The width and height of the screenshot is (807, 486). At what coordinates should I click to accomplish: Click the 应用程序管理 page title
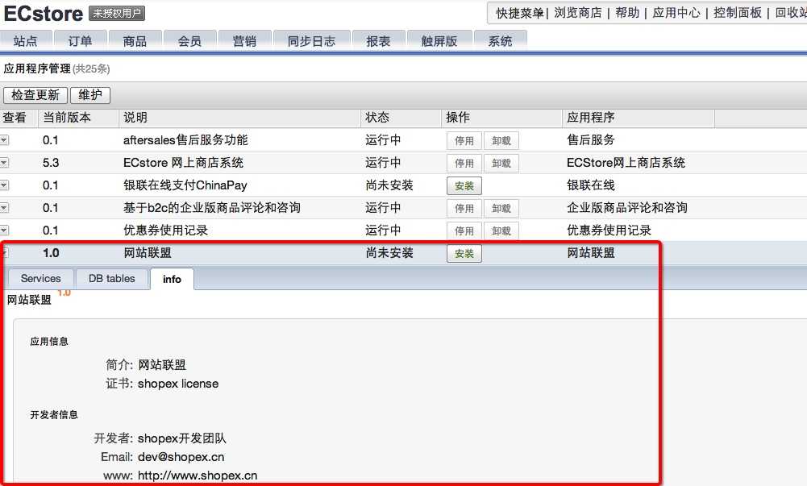click(37, 69)
